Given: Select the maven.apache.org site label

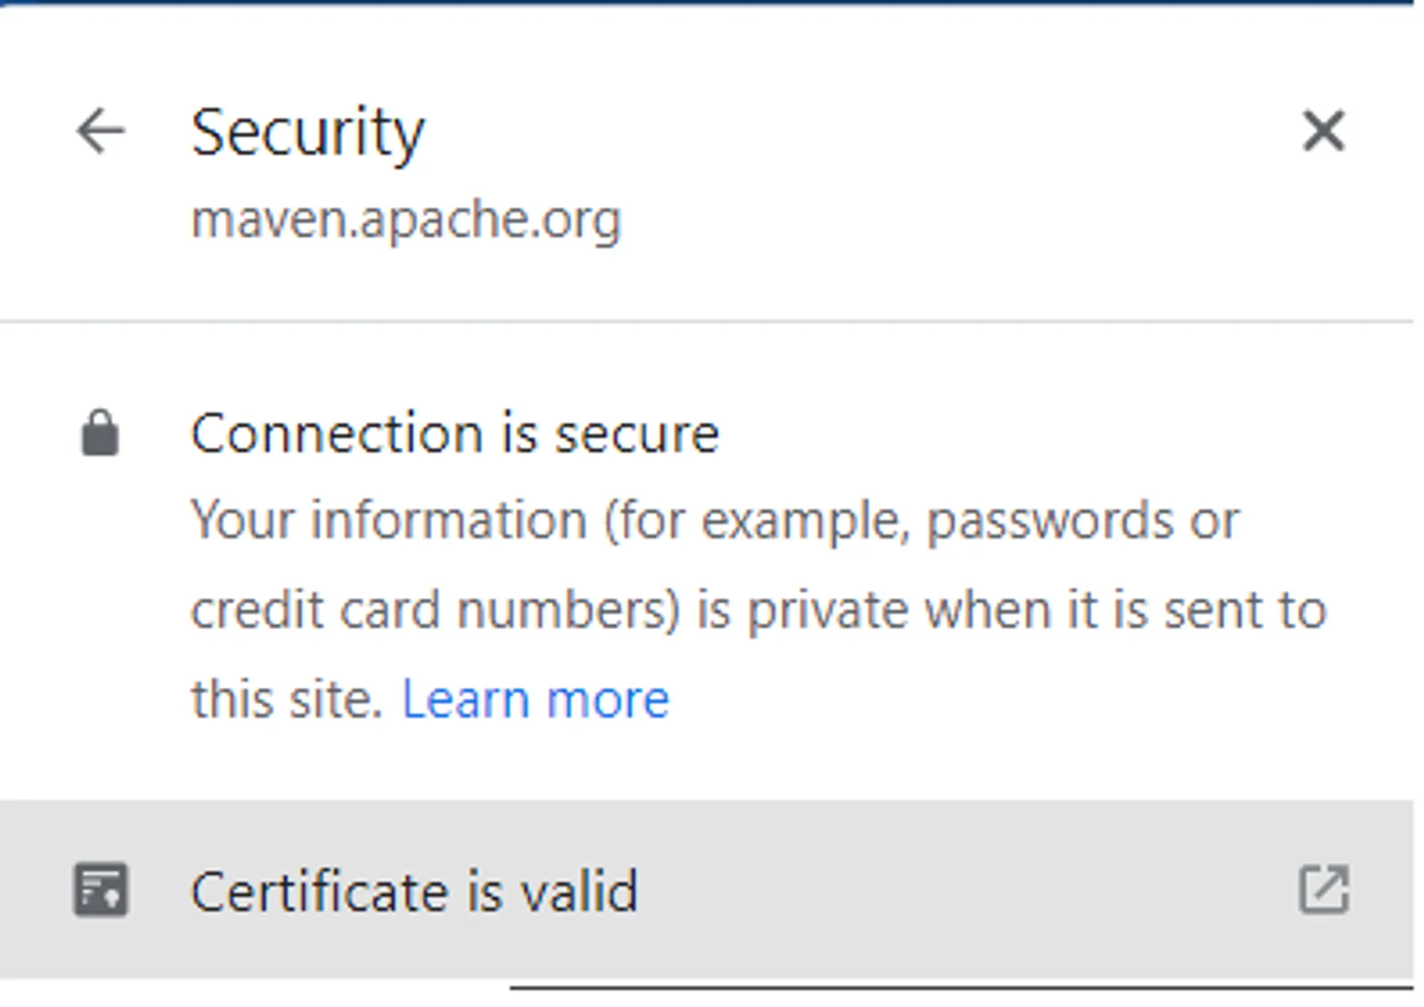Looking at the screenshot, I should tap(409, 218).
